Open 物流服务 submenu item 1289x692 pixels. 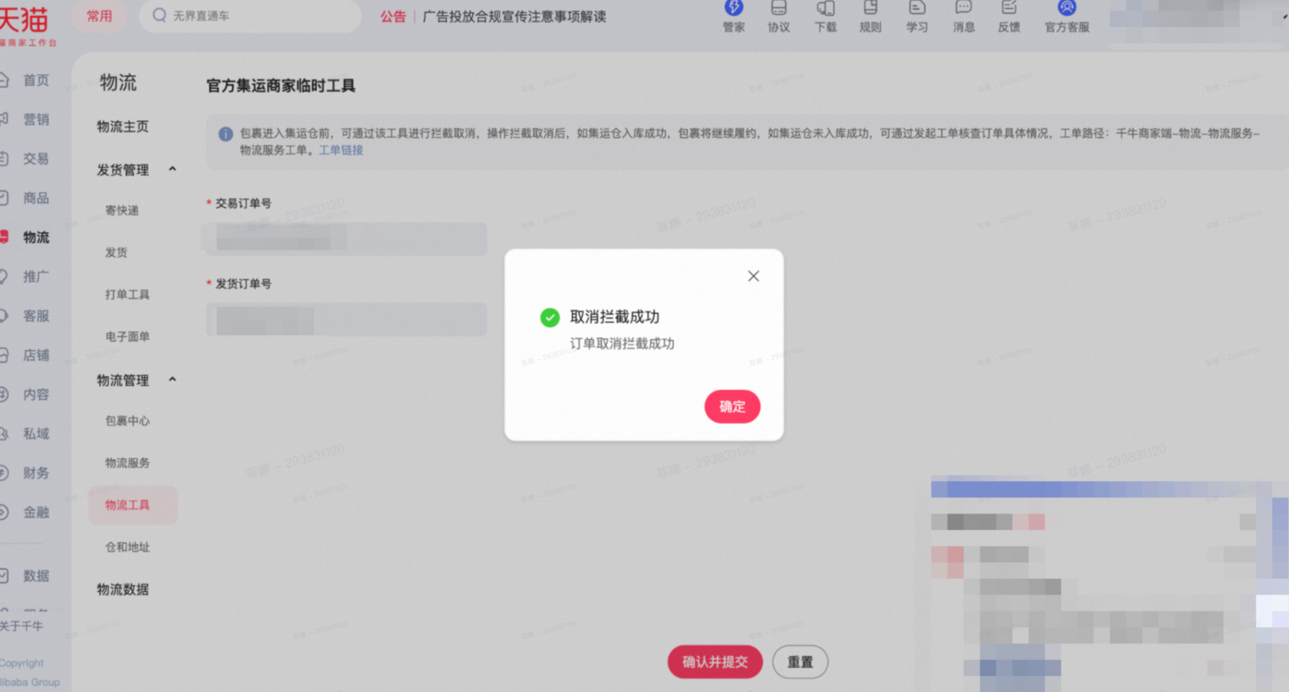(127, 463)
